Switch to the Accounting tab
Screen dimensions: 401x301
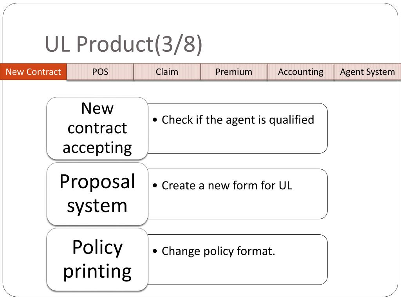300,72
